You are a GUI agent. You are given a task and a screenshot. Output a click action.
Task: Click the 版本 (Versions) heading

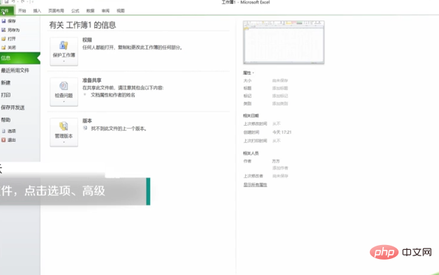click(87, 121)
